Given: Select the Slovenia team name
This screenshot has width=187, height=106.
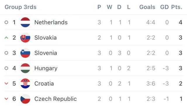Looking at the screenshot, I should (x=46, y=53).
